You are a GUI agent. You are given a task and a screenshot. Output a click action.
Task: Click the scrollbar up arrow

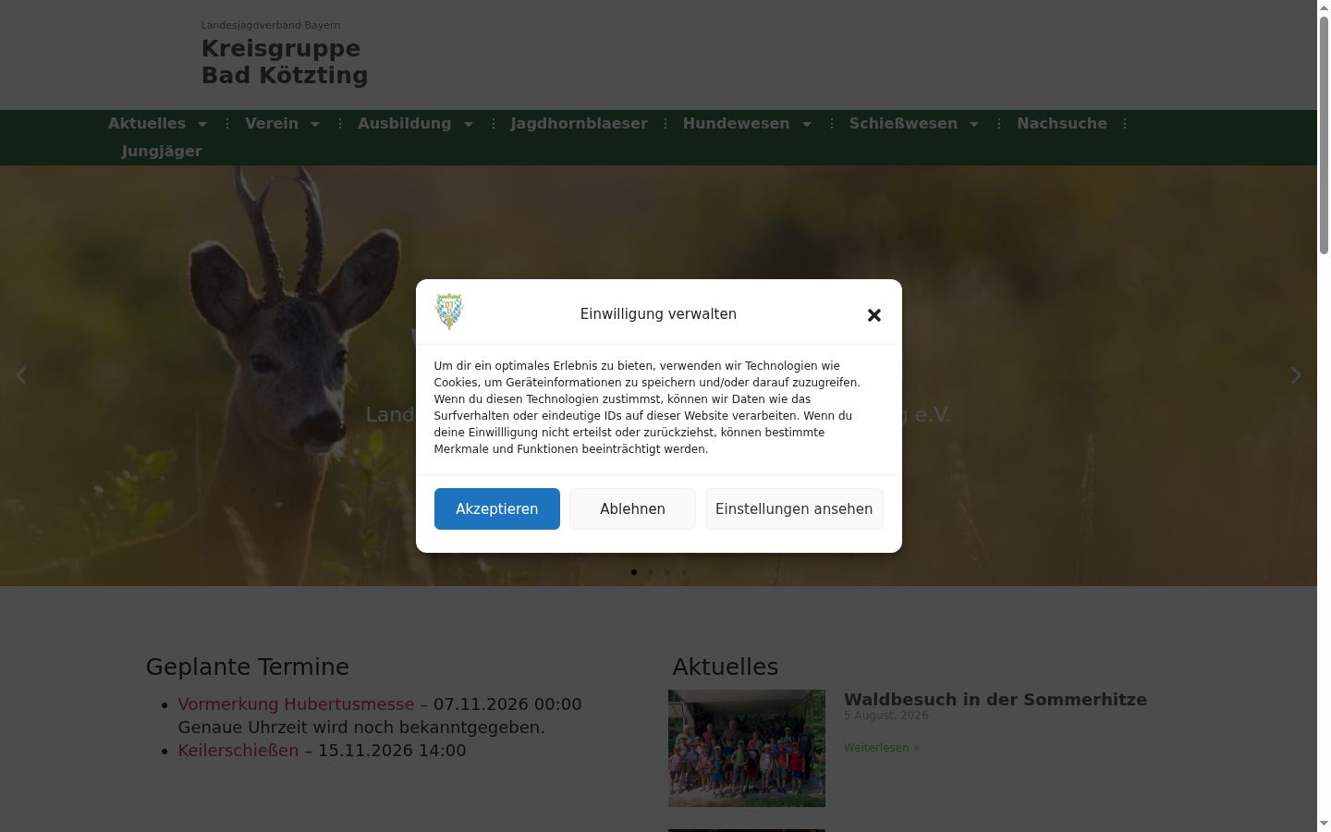pos(1324,7)
